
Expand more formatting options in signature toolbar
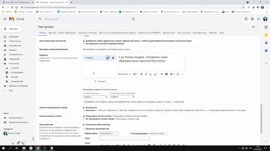182,74
